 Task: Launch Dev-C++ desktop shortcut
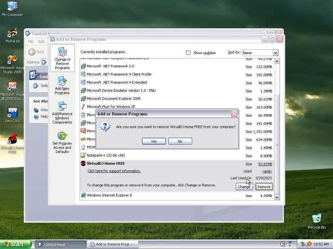[x=12, y=115]
